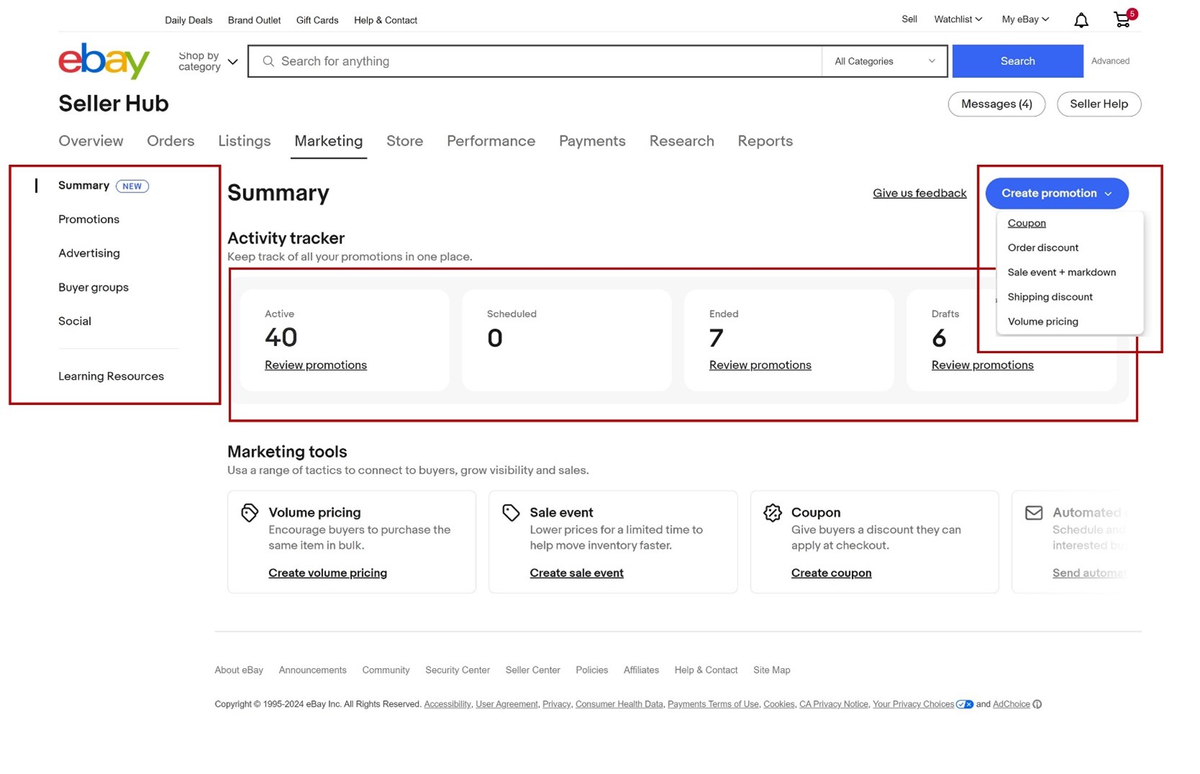Screen dimensions: 1200x774
Task: Review promotions under Drafts
Action: tap(982, 365)
